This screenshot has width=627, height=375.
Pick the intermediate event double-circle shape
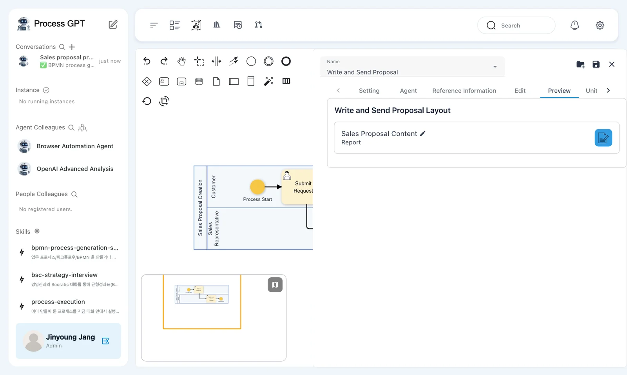pyautogui.click(x=268, y=61)
